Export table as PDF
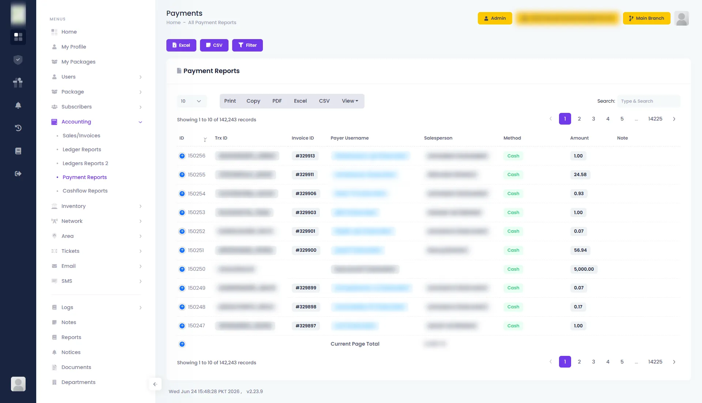 (277, 101)
